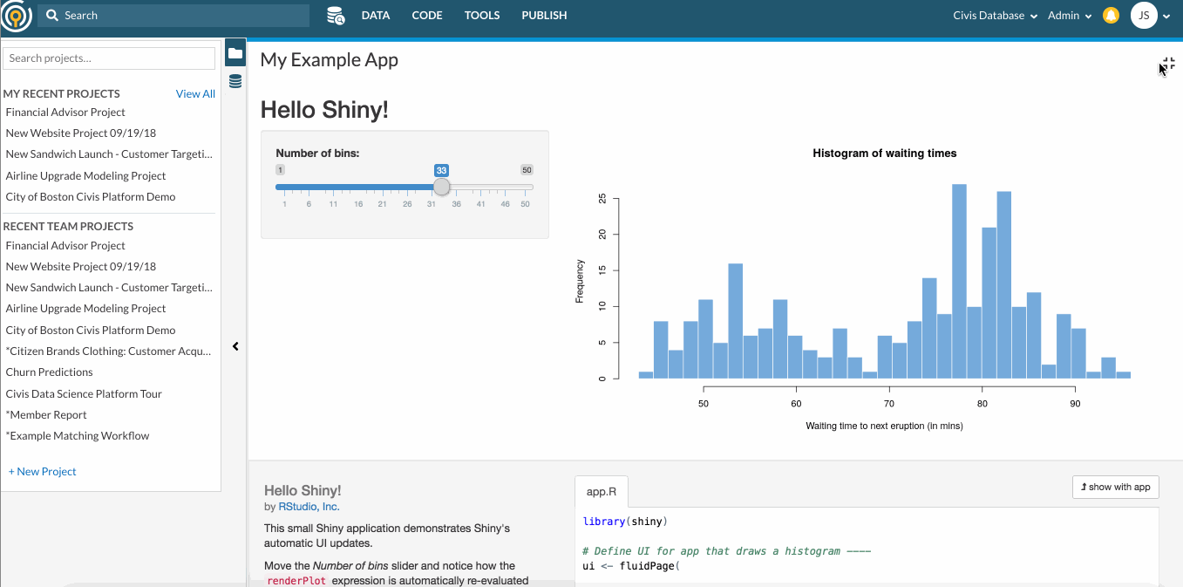Follow the RStudio, Inc. link

pyautogui.click(x=309, y=506)
